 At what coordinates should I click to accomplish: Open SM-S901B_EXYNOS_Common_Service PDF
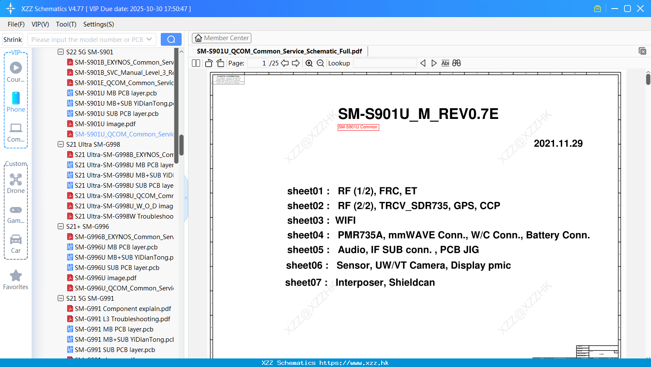pyautogui.click(x=120, y=62)
